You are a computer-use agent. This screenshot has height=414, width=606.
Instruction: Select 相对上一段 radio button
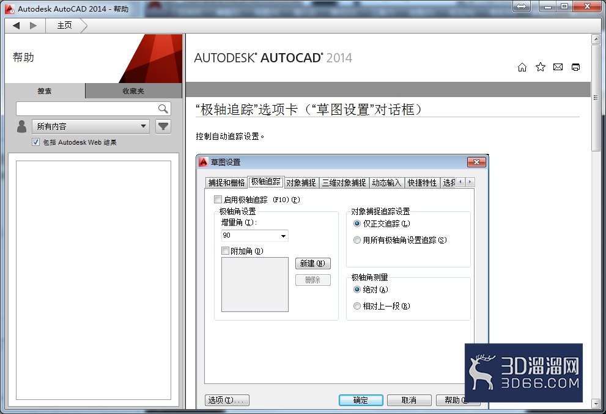click(357, 306)
